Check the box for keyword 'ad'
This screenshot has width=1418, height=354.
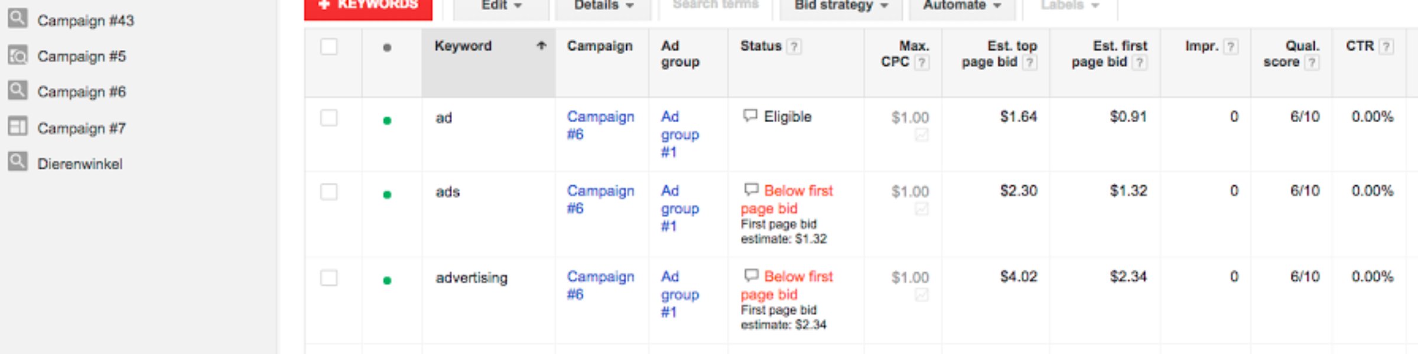pyautogui.click(x=329, y=118)
